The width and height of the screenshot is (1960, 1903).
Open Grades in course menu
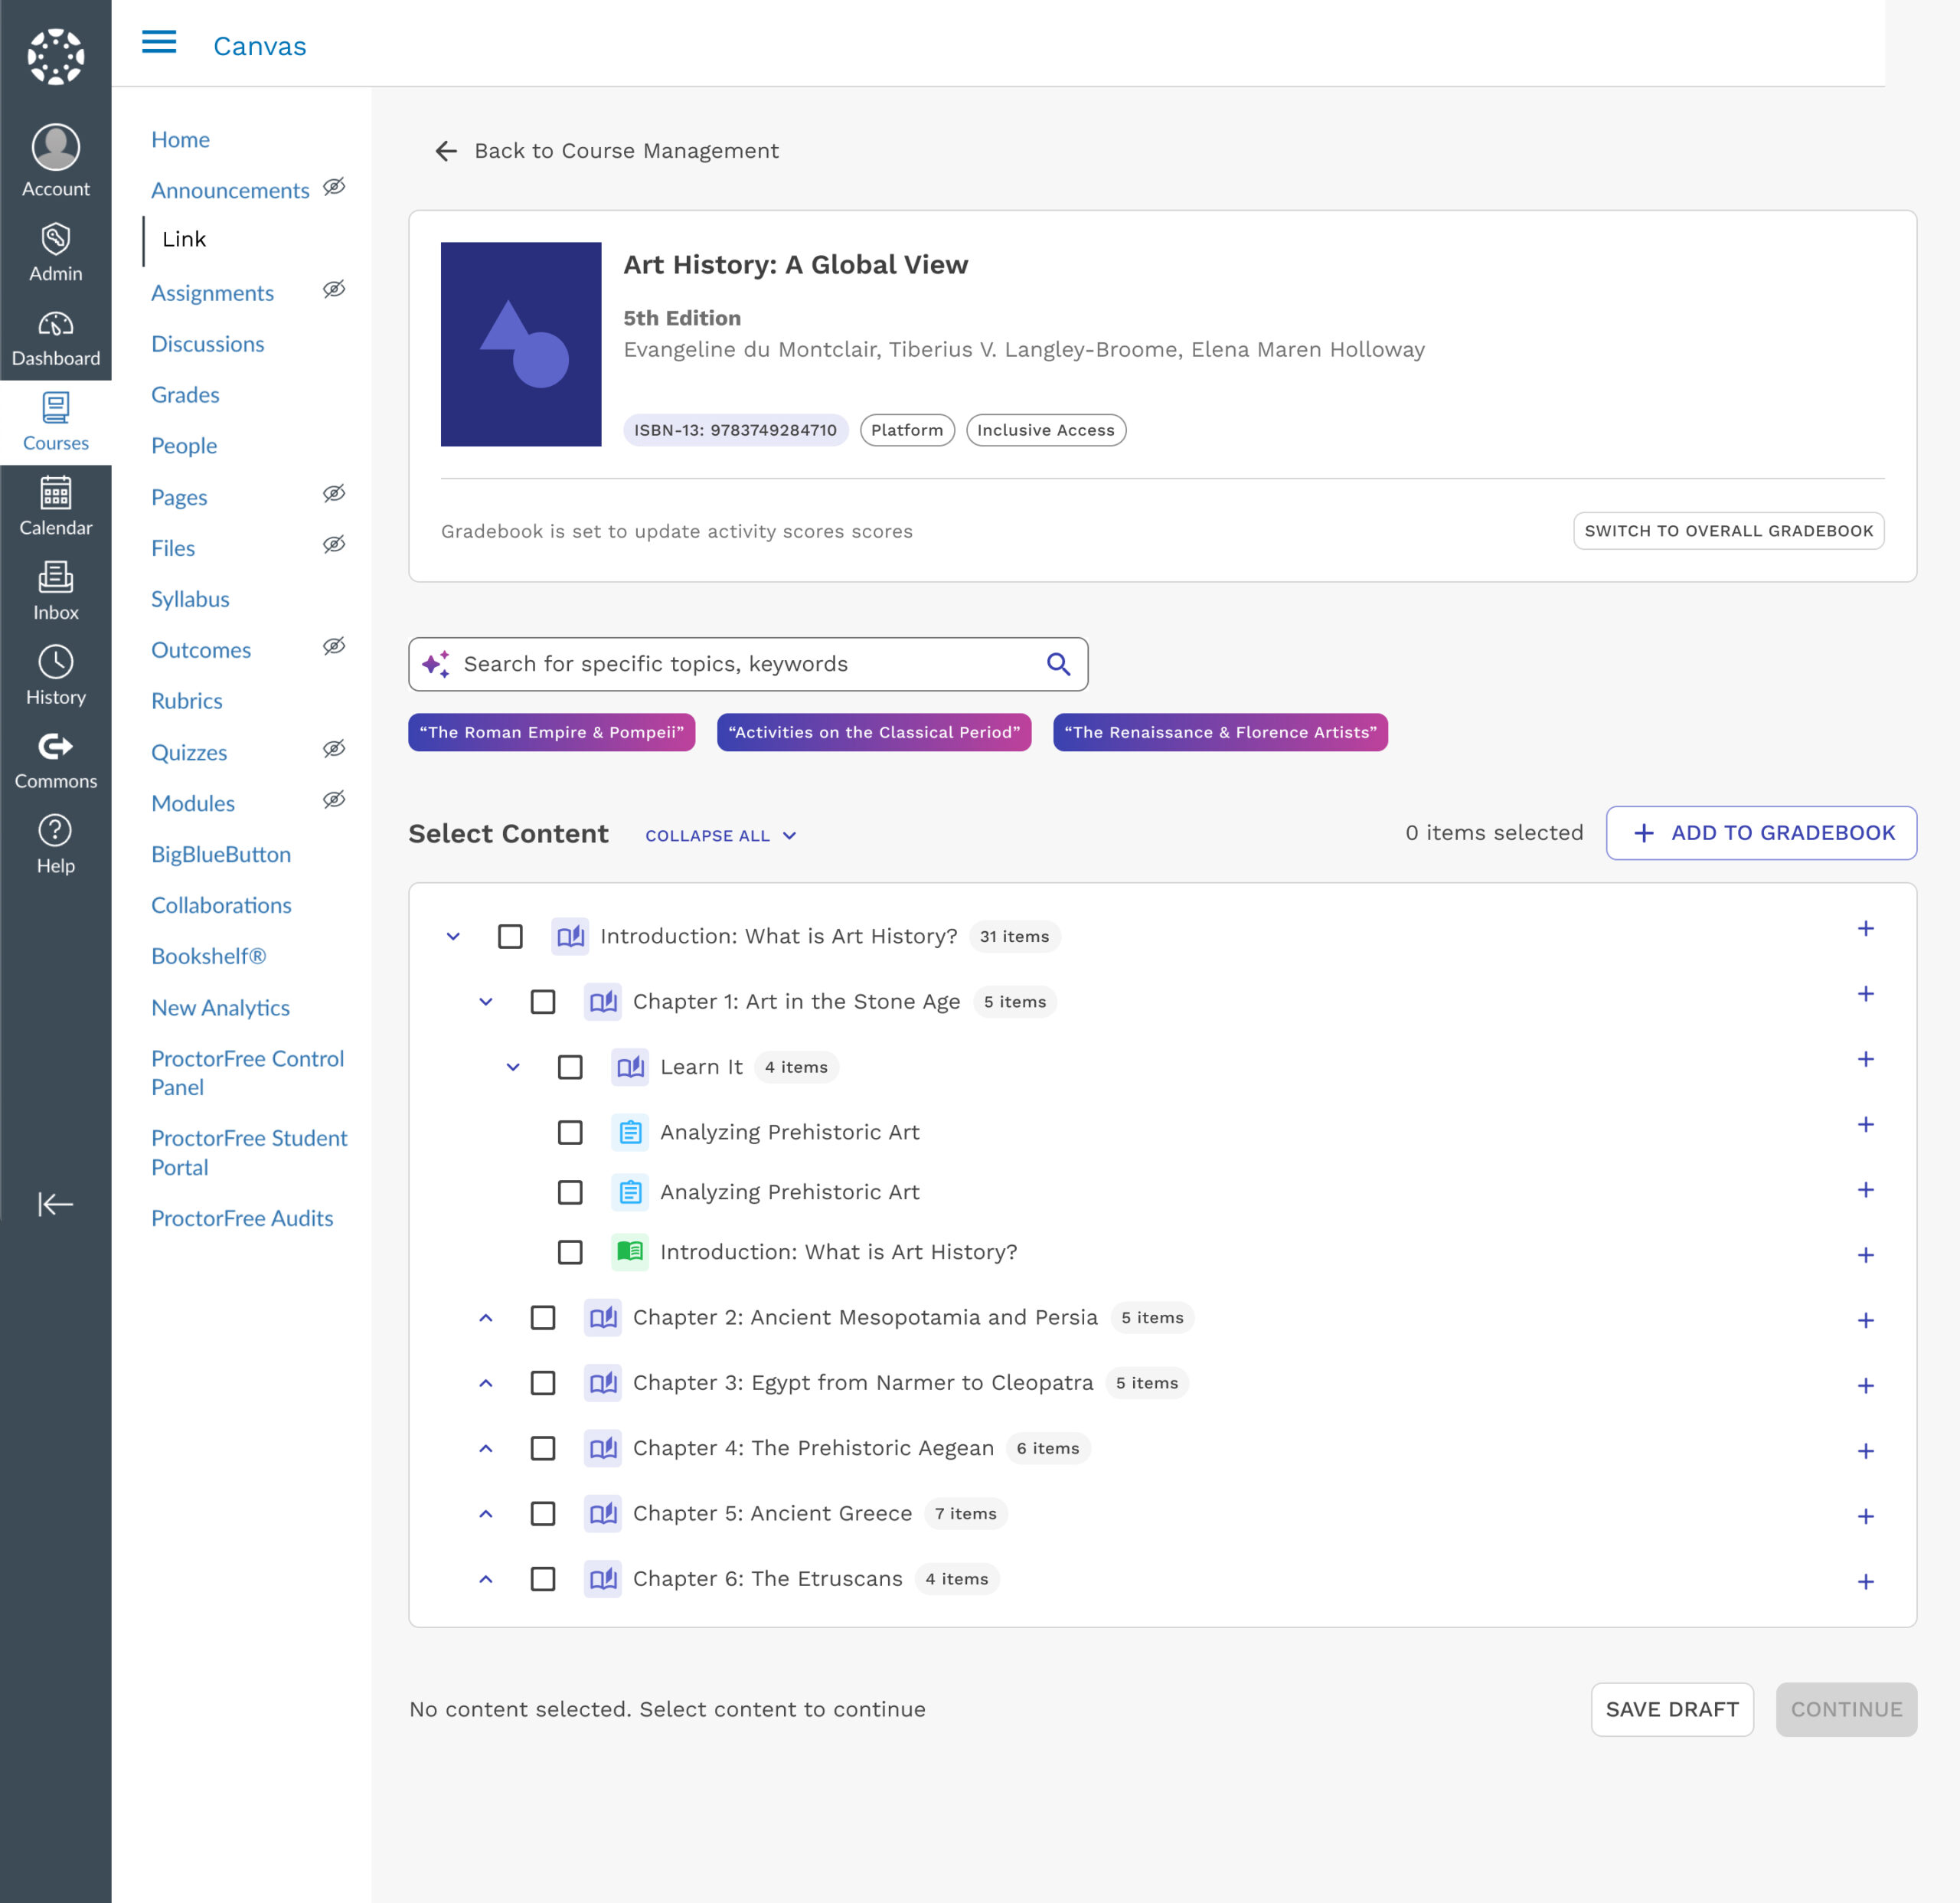[x=185, y=395]
